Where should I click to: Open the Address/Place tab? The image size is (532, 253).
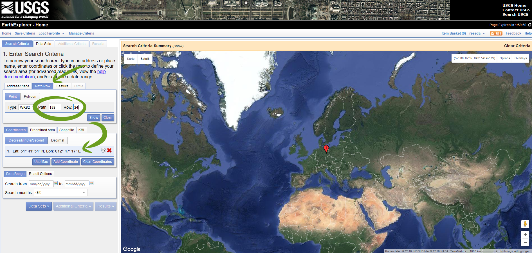pyautogui.click(x=18, y=86)
